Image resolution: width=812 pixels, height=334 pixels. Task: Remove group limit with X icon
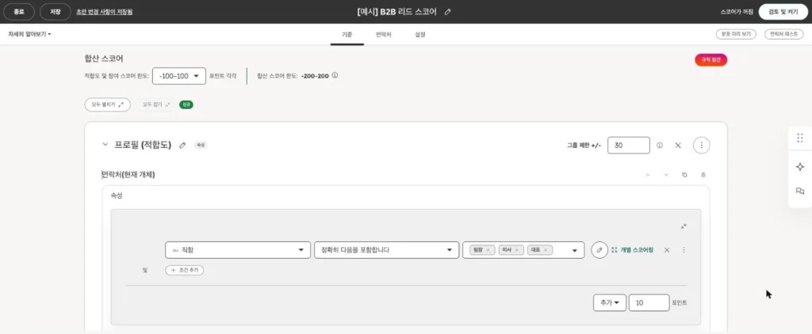coord(678,146)
